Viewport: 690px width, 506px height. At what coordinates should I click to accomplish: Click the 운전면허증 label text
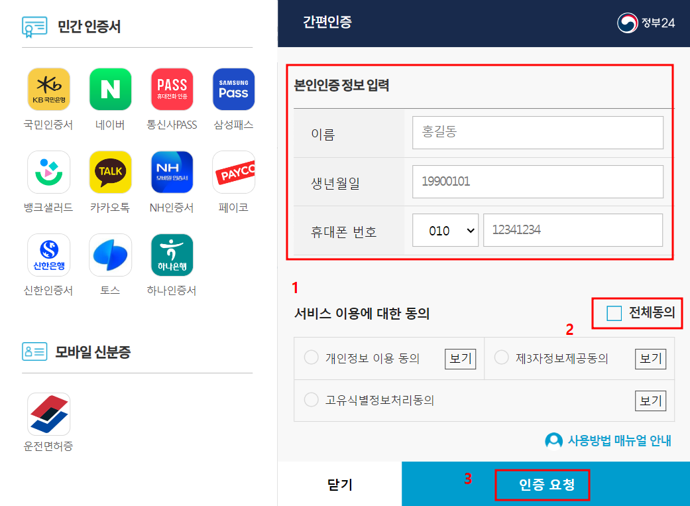(x=48, y=446)
